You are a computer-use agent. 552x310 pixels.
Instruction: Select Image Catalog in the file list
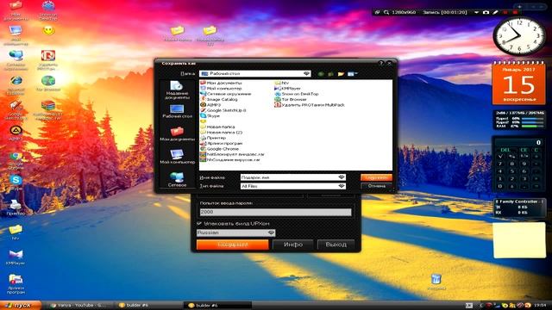[219, 100]
